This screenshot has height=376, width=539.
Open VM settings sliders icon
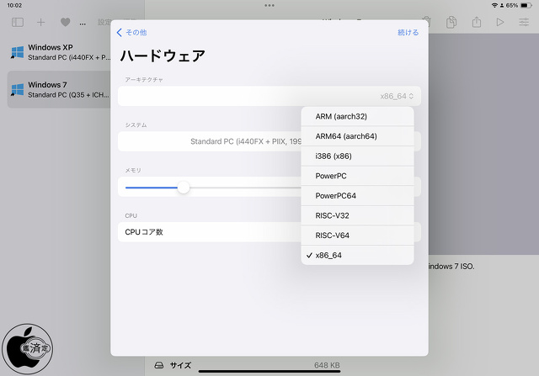(x=523, y=22)
